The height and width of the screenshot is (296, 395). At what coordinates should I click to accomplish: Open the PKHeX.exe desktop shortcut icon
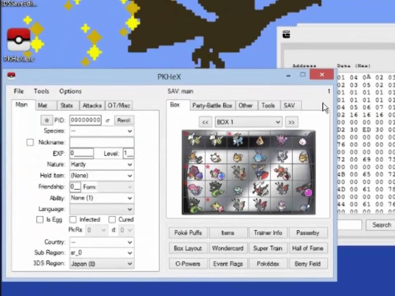(19, 40)
